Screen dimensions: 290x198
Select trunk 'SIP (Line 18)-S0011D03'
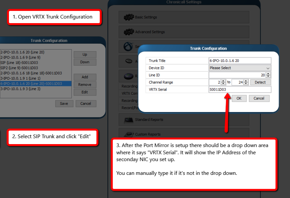pos(36,62)
